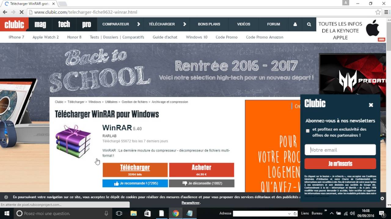Click the Cortana search box
Viewport: 391px width, 219px height.
pyautogui.click(x=63, y=213)
